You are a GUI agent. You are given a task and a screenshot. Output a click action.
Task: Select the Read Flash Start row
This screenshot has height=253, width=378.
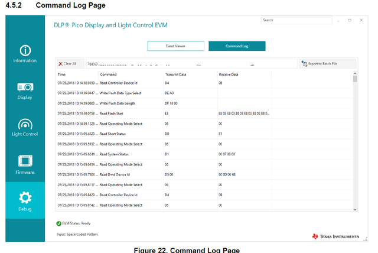[205, 113]
